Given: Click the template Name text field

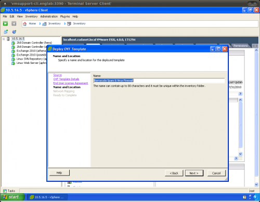Looking at the screenshot, I should coord(159,80).
